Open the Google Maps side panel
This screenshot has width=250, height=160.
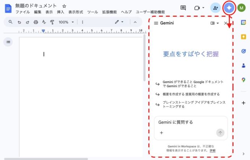tap(243, 80)
